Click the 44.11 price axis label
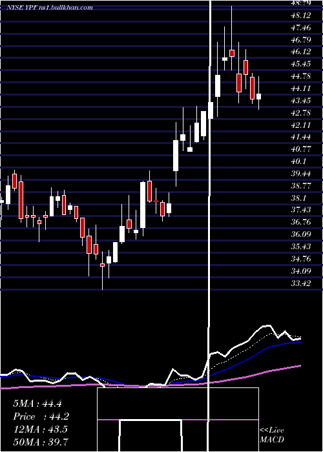 (x=300, y=88)
